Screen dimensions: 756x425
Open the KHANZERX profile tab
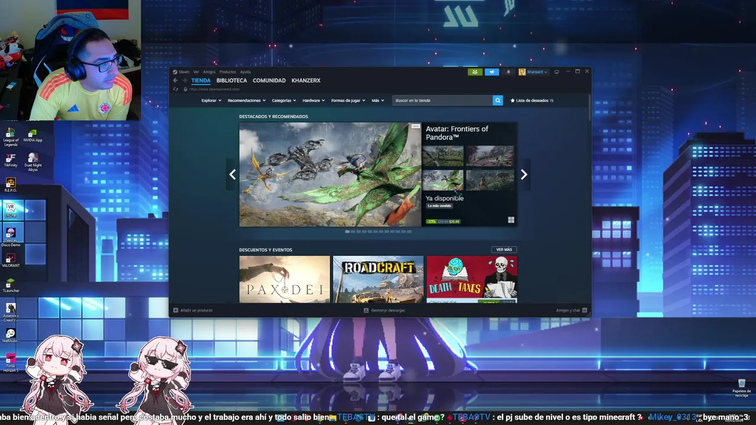pos(306,80)
